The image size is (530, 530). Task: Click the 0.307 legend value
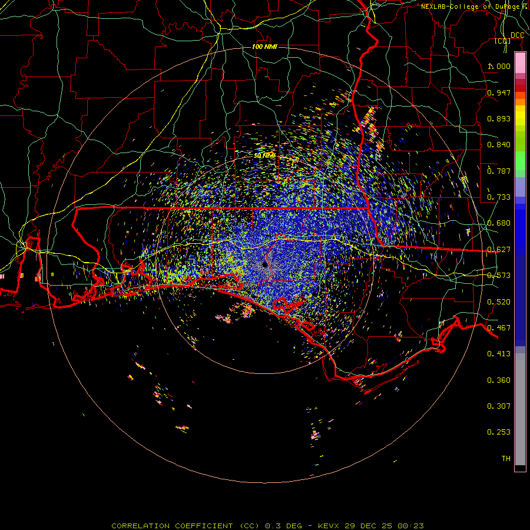click(499, 406)
